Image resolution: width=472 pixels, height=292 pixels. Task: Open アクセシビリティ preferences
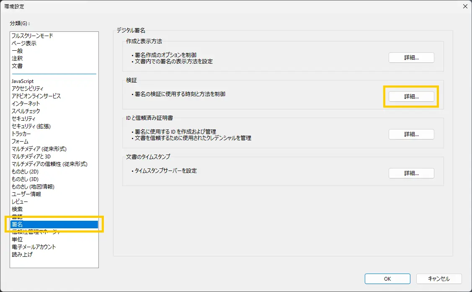28,89
